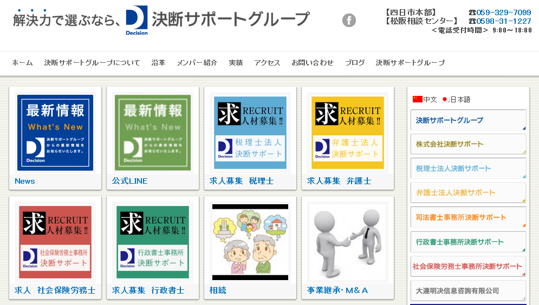Click the 沿革 navigation menu item

point(158,63)
